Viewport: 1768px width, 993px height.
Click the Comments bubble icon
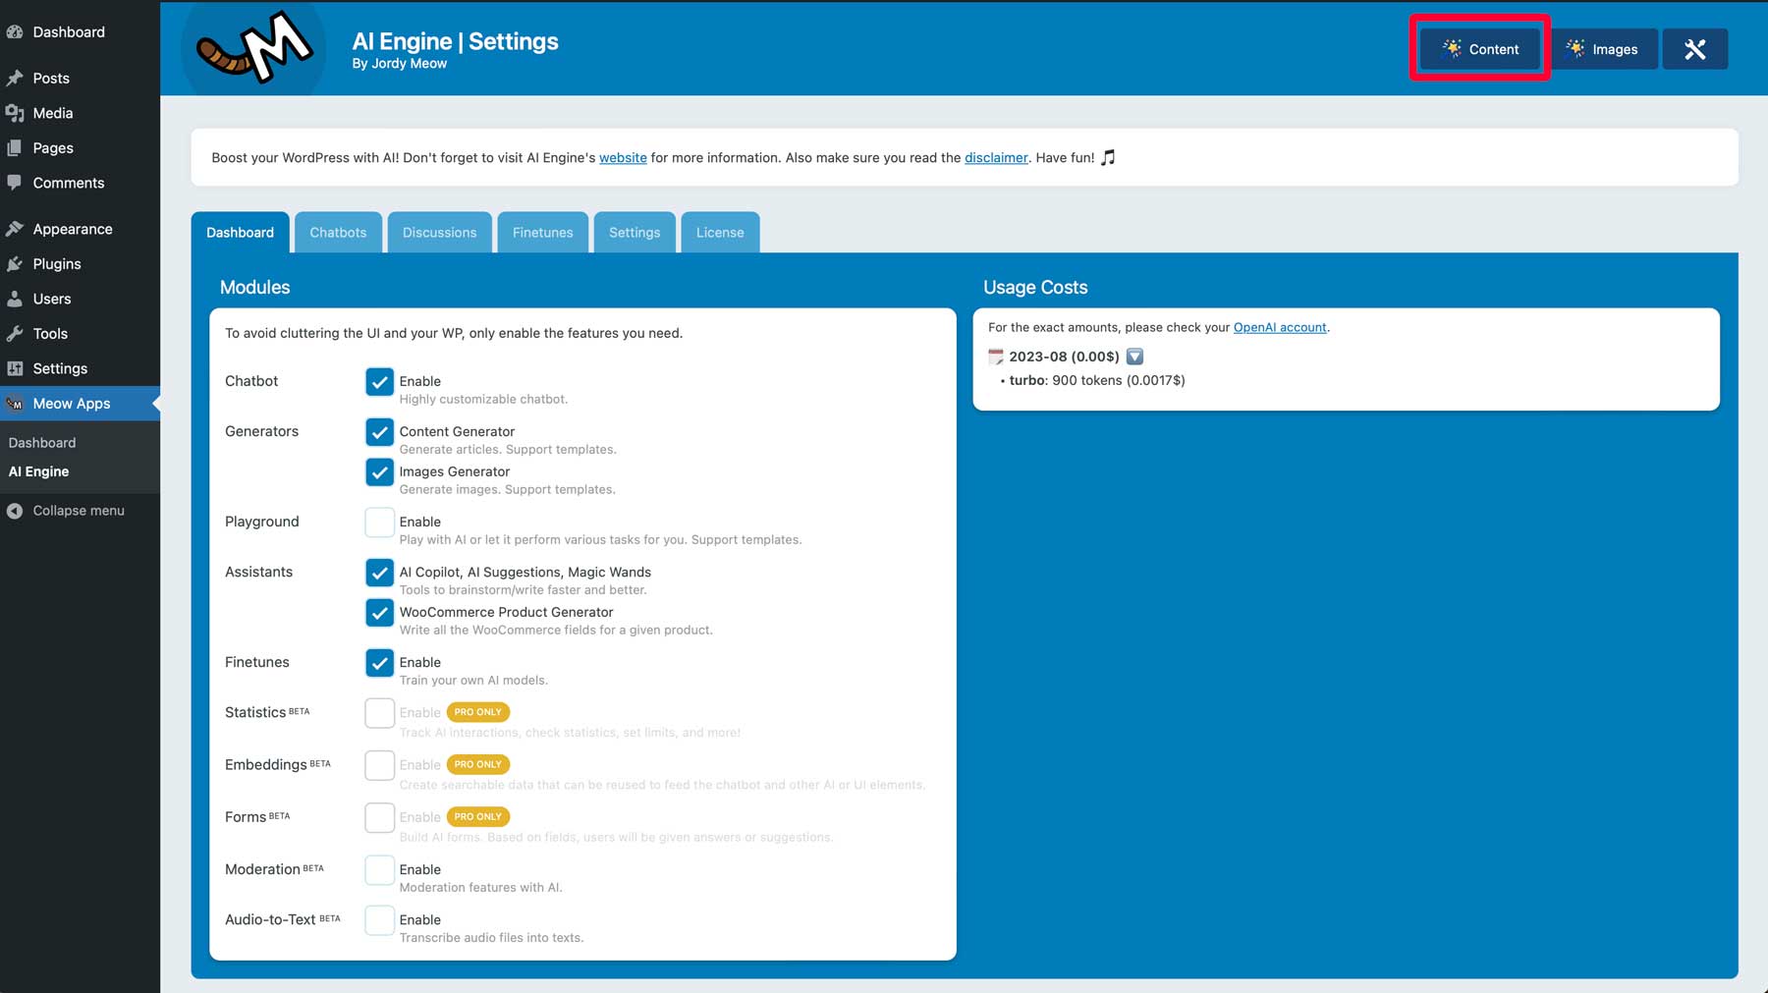[15, 183]
